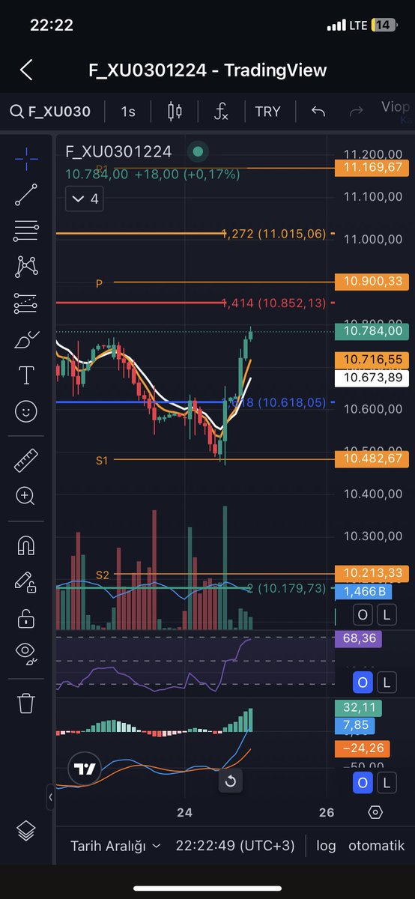Go back with the top-left arrow

[x=26, y=70]
